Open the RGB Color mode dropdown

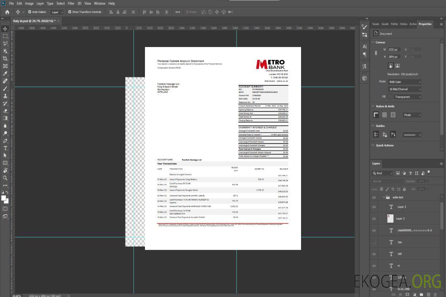[404, 82]
